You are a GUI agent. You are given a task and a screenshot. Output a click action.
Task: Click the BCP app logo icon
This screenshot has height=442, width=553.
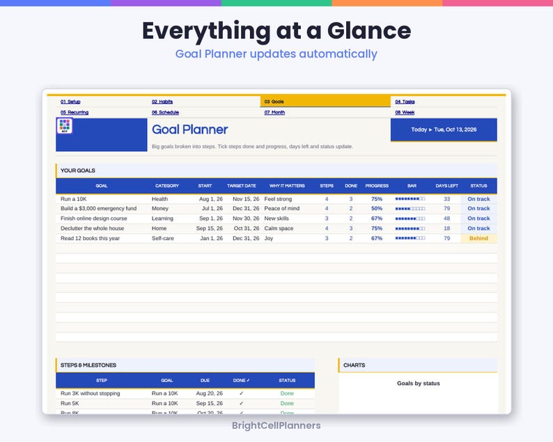[65, 126]
